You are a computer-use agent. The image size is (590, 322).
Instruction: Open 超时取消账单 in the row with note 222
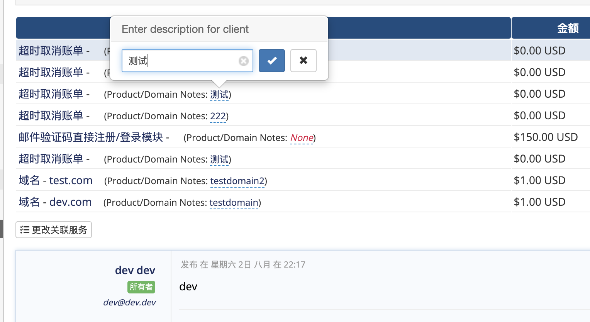(51, 116)
